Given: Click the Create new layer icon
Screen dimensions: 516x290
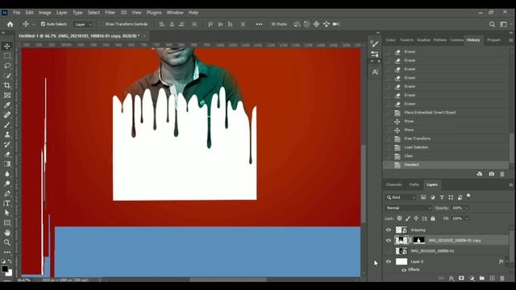Looking at the screenshot, I should point(493,278).
